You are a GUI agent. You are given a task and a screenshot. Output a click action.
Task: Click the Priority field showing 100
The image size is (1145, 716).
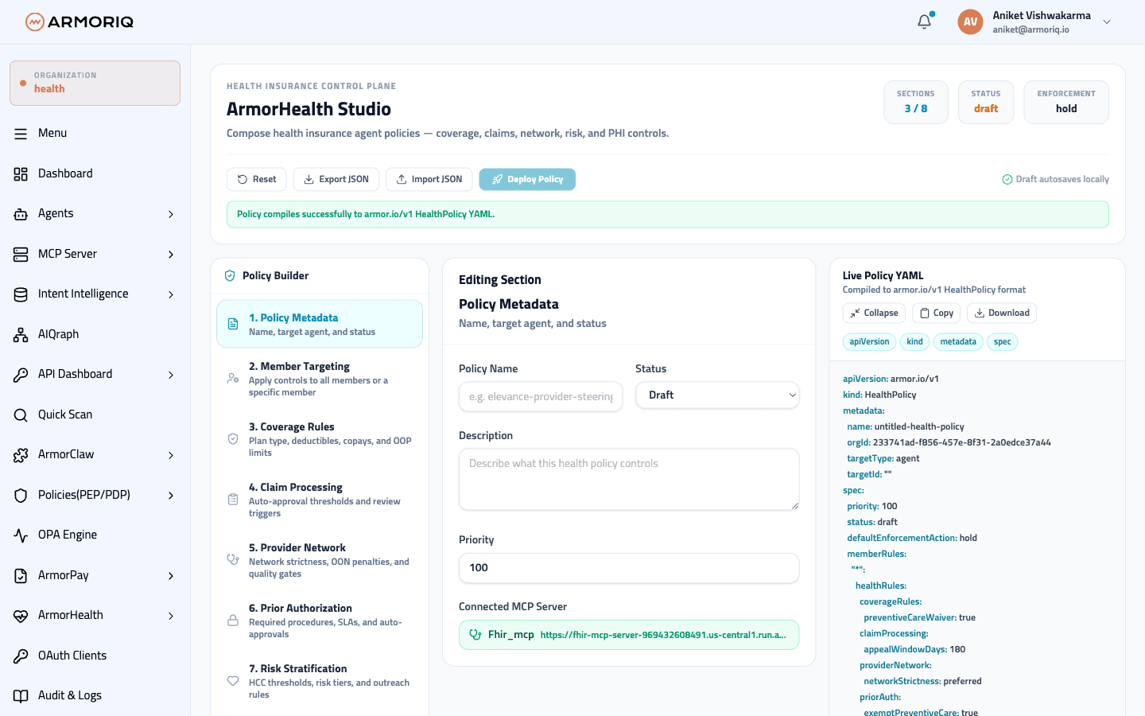click(629, 568)
